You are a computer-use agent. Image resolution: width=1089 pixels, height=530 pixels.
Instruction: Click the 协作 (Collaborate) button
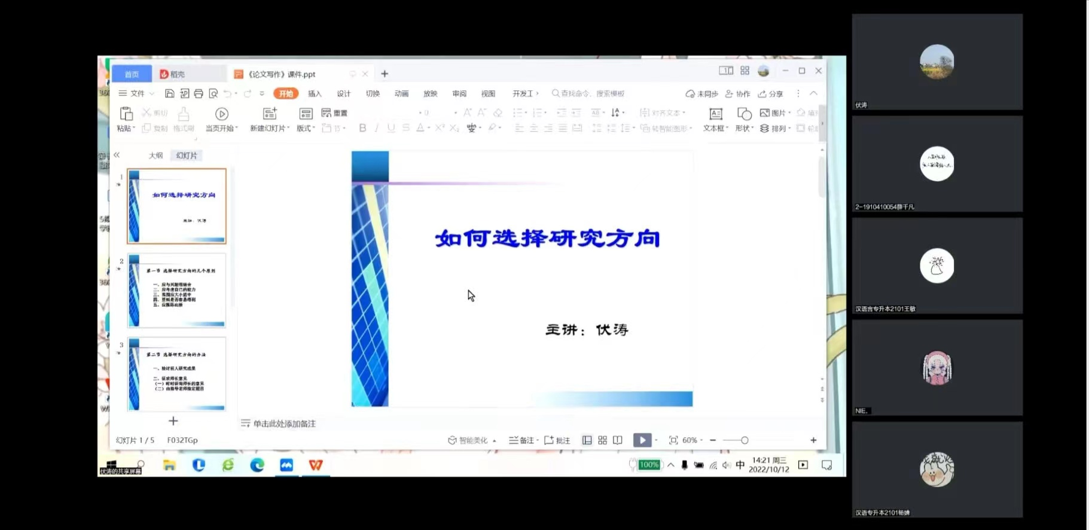pos(737,94)
